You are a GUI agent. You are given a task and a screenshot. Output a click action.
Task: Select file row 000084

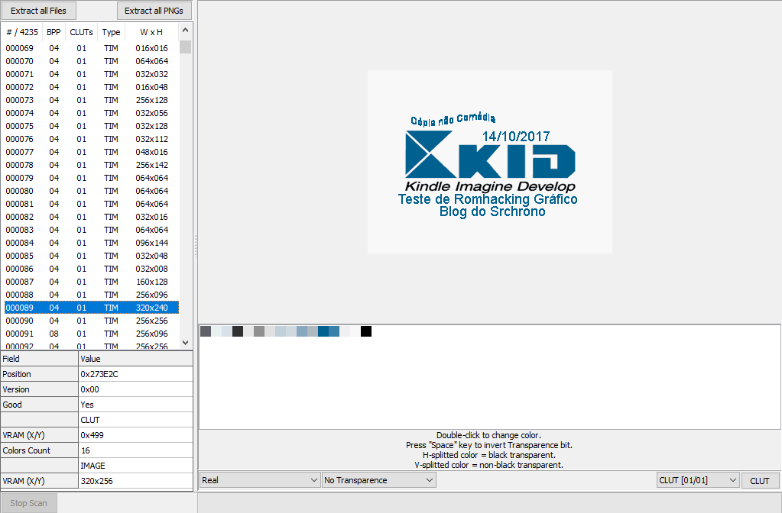pyautogui.click(x=91, y=243)
